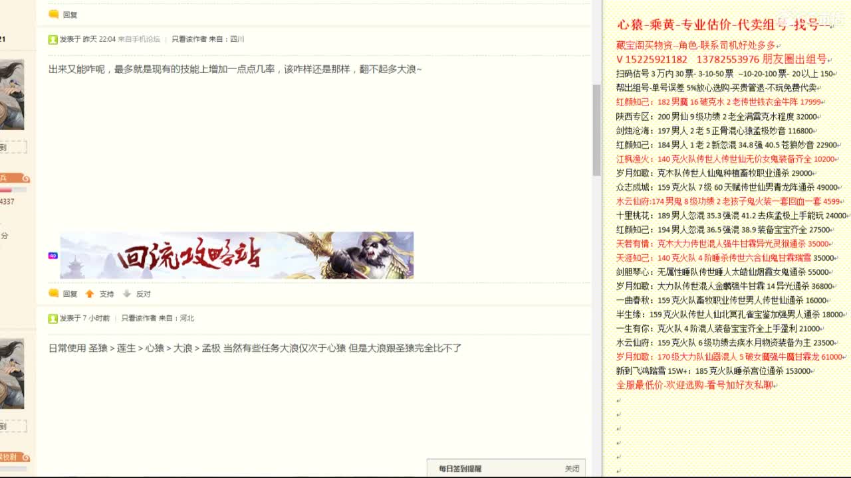Click the red 水云仙府 174 男鬼 listing
The height and width of the screenshot is (478, 851).
coord(729,201)
